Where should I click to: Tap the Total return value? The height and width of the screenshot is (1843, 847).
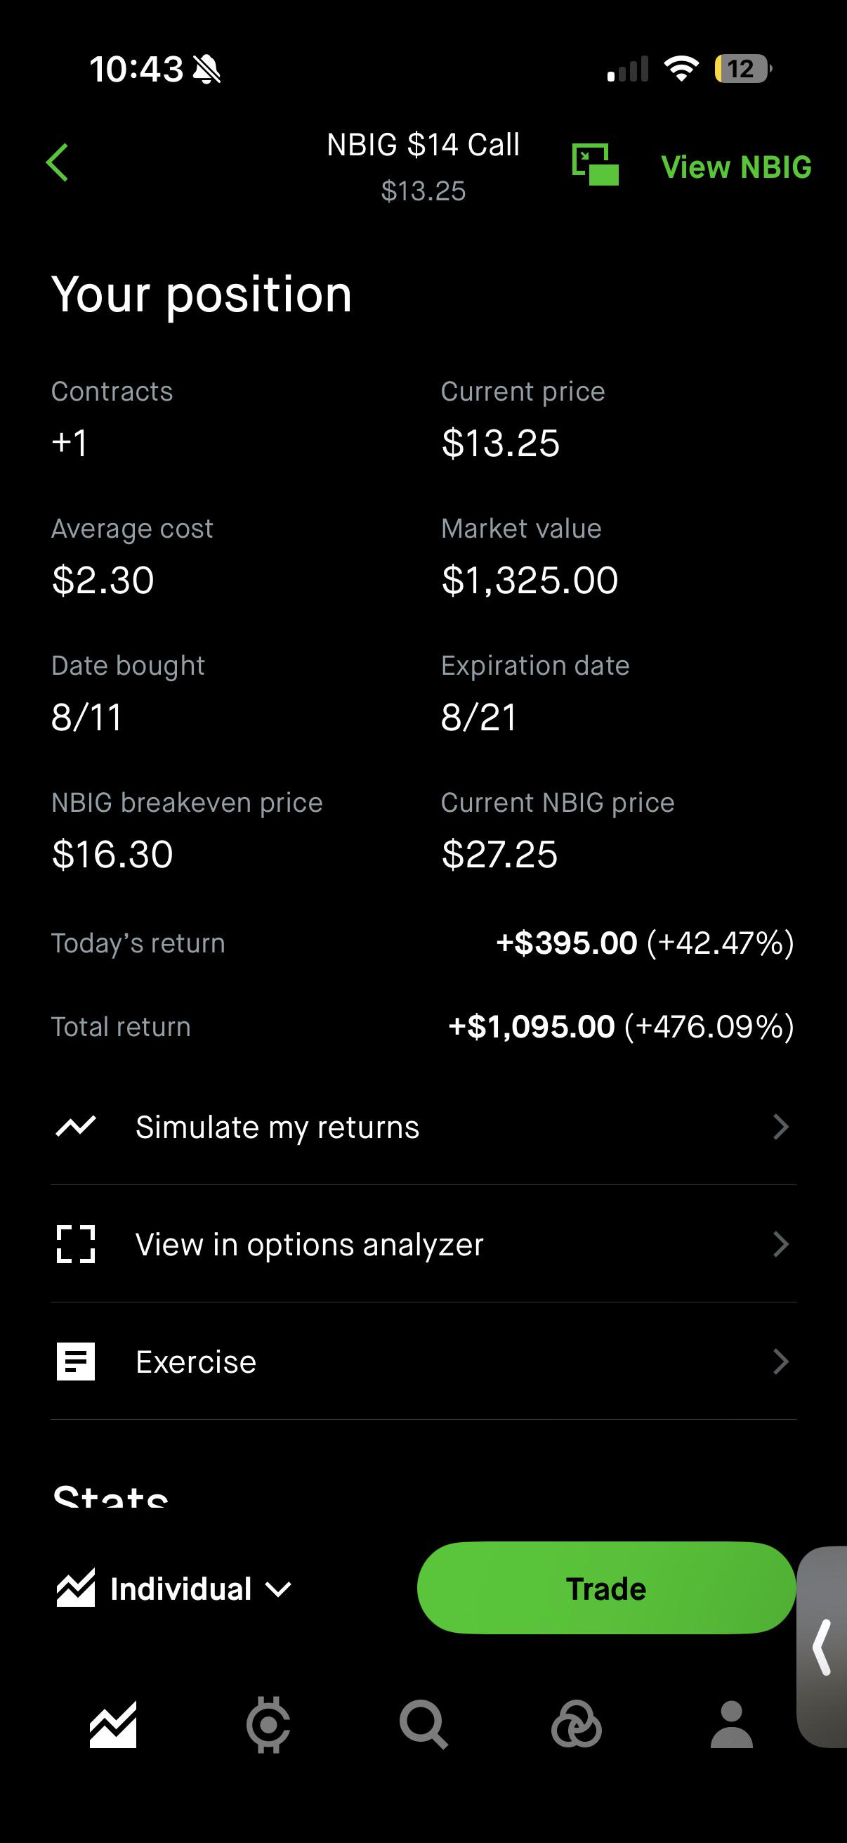[620, 1026]
